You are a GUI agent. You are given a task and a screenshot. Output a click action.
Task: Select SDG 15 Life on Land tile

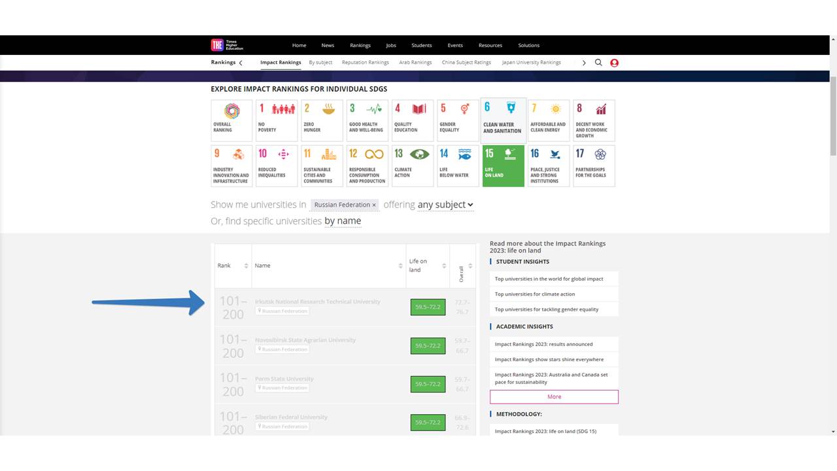point(503,166)
